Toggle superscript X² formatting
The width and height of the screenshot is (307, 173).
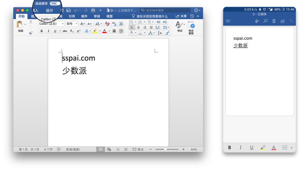[x=79, y=31]
